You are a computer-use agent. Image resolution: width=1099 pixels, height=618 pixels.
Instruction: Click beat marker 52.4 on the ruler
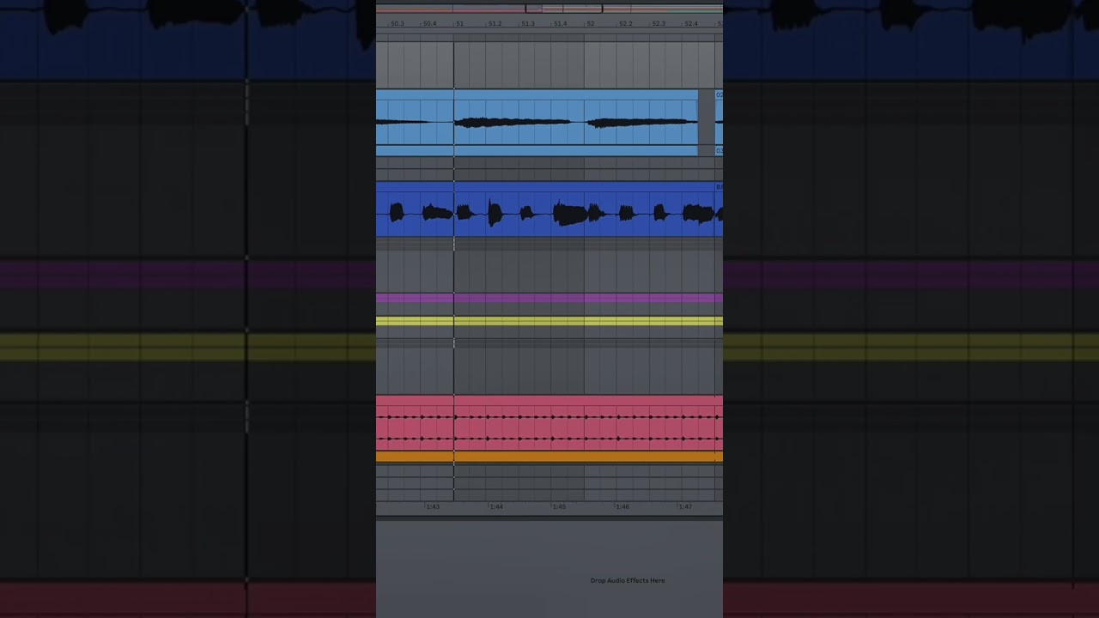tap(690, 24)
